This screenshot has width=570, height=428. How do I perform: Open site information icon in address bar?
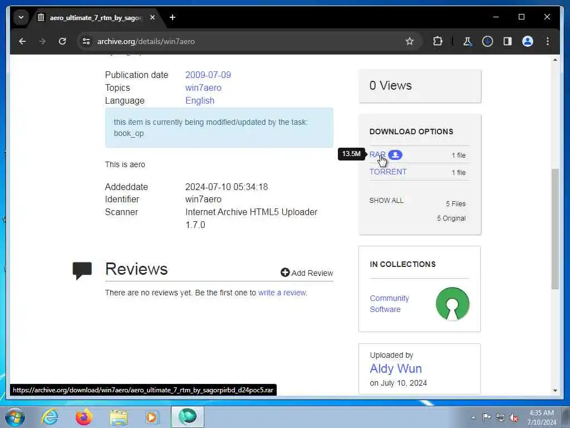pyautogui.click(x=86, y=41)
